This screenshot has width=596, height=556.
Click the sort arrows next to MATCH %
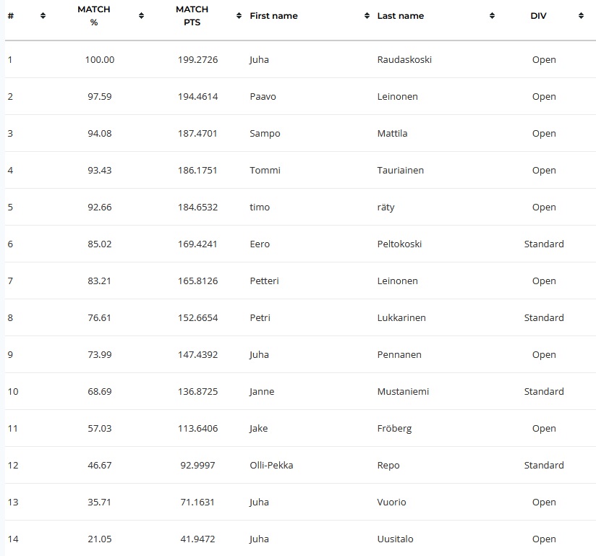[x=141, y=16]
